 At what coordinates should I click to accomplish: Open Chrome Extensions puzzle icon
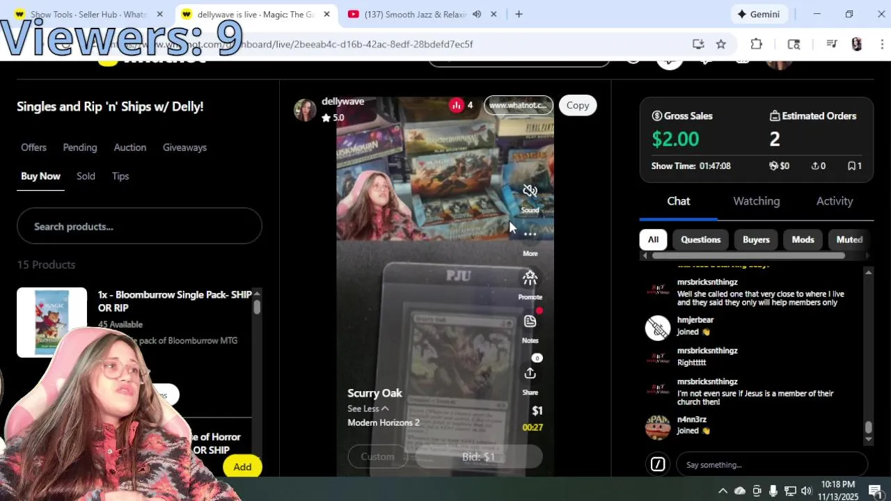pyautogui.click(x=756, y=44)
